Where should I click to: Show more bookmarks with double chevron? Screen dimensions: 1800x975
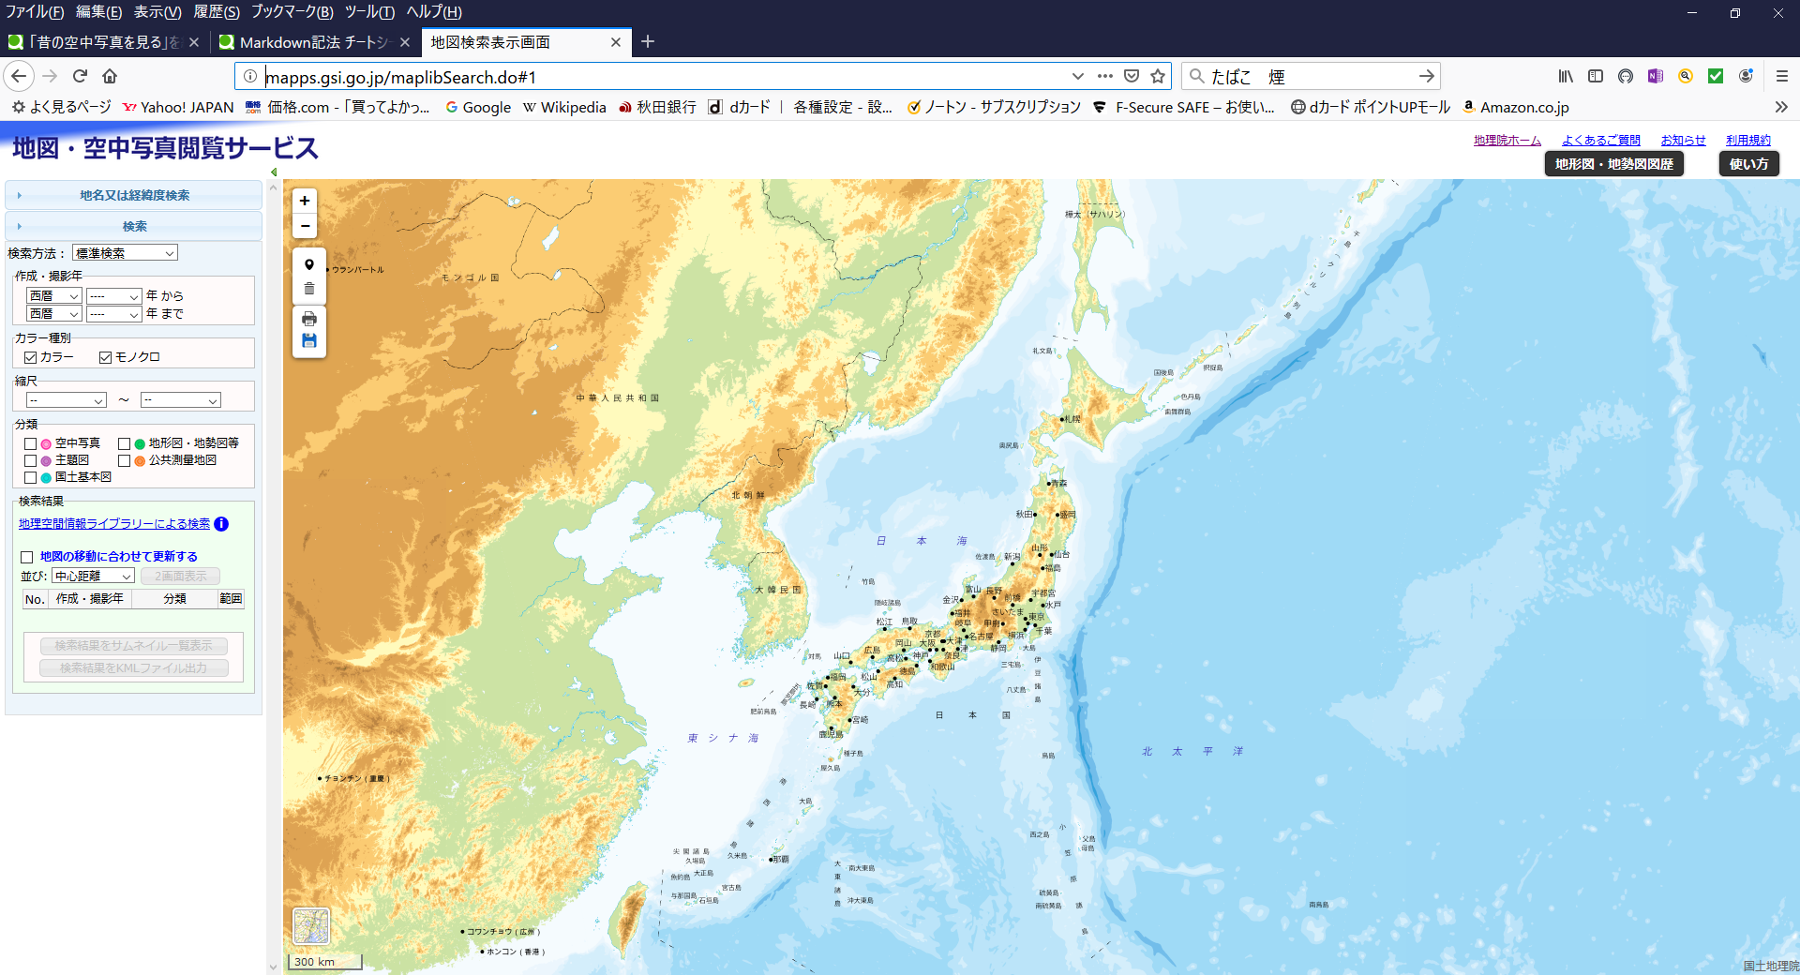point(1781,107)
